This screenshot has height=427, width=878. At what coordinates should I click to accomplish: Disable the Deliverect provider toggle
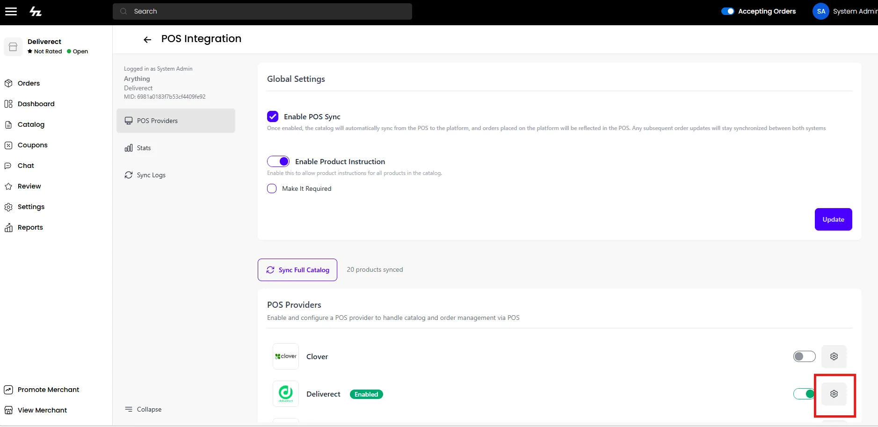point(804,394)
